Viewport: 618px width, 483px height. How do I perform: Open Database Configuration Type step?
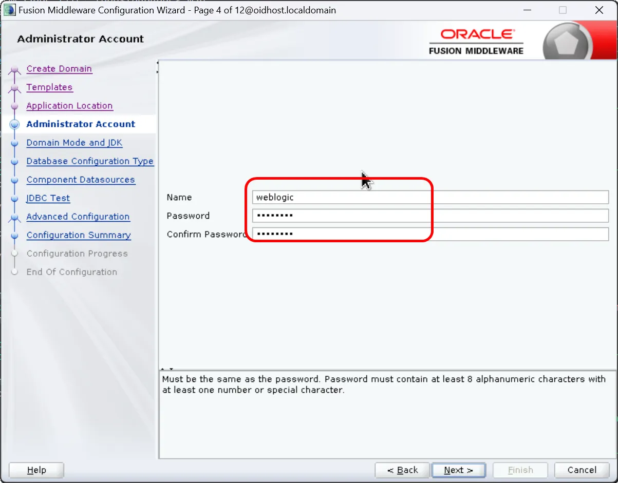coord(90,161)
